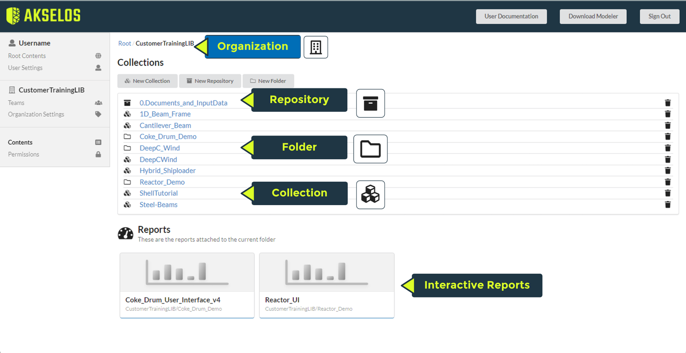Delete the 0.Documents_and_InputData repository with its trash icon
The width and height of the screenshot is (686, 353).
[667, 103]
